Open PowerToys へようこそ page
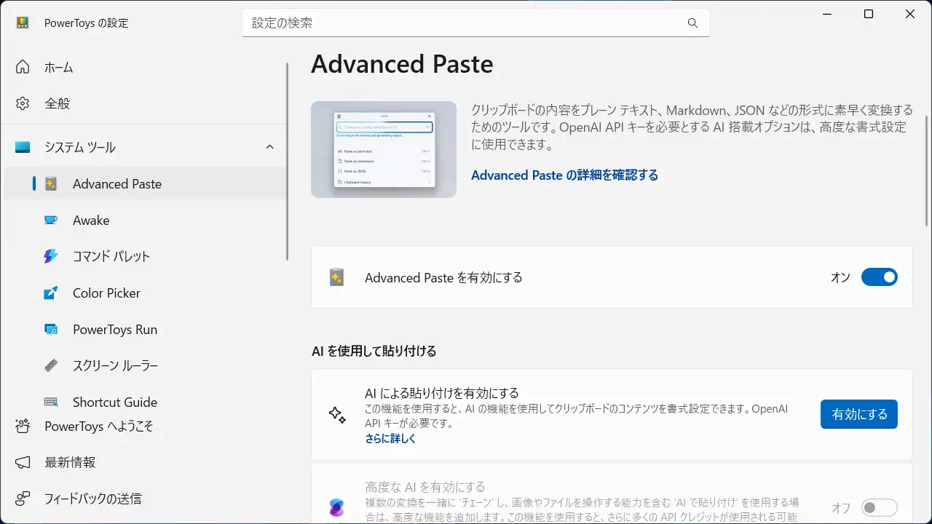This screenshot has height=524, width=932. (x=98, y=426)
